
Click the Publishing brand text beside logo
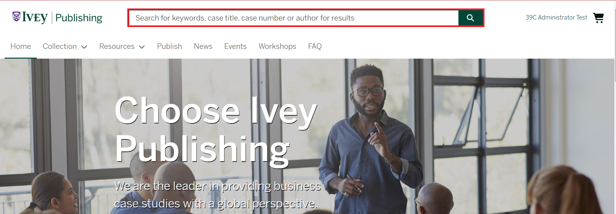coord(79,18)
